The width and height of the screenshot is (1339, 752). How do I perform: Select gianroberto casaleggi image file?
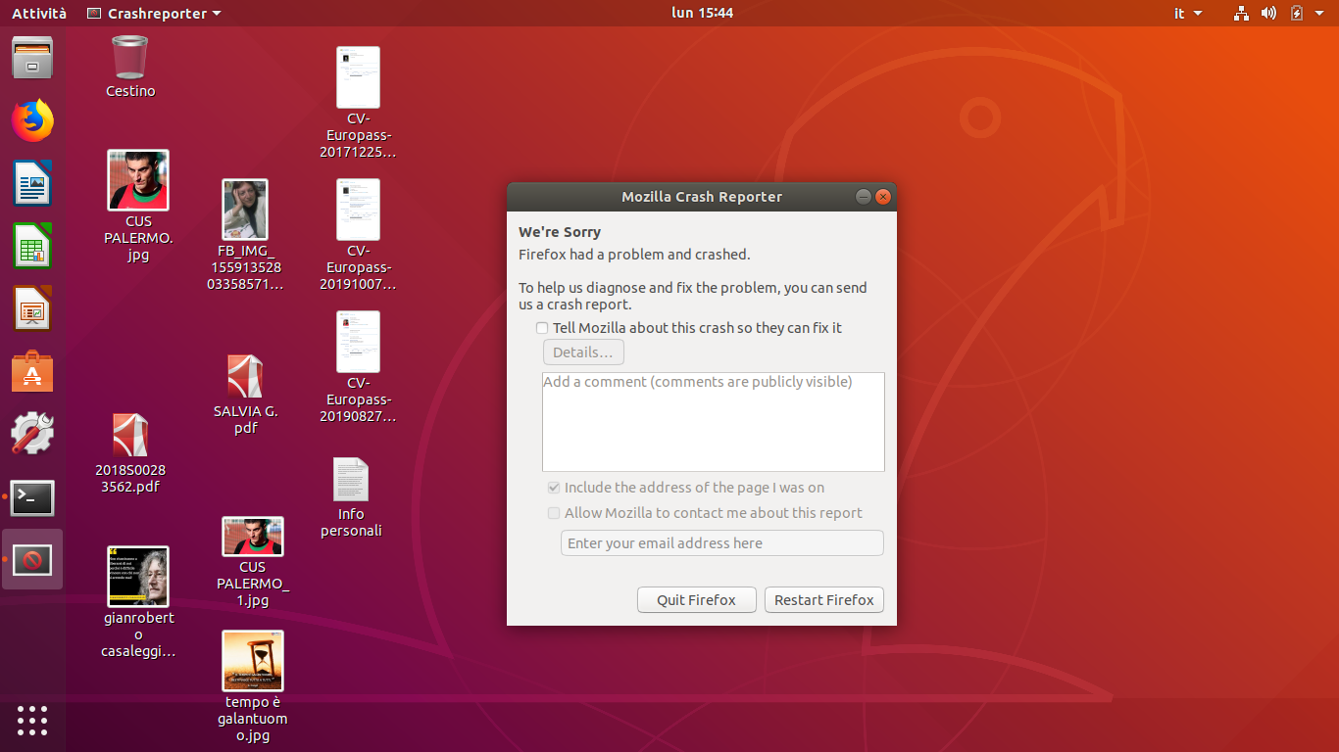click(138, 577)
